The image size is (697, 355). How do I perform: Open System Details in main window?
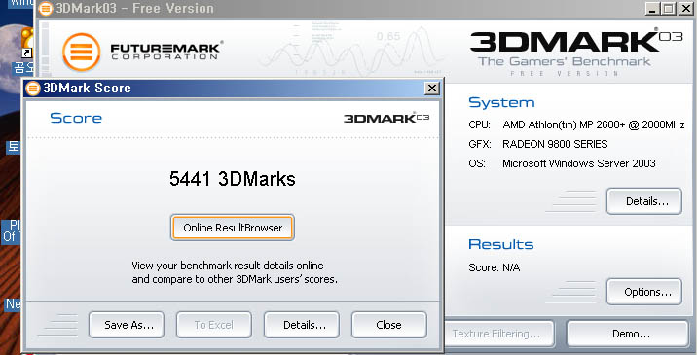(644, 201)
